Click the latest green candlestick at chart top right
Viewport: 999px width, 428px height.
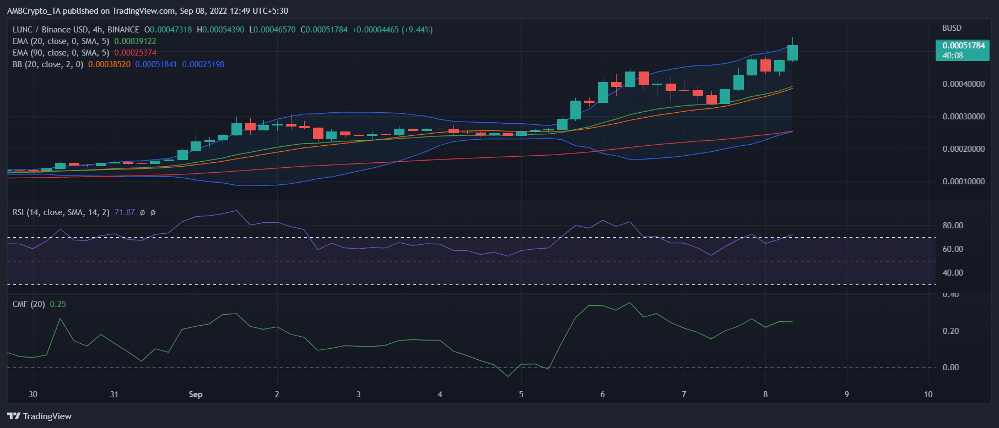(x=792, y=53)
